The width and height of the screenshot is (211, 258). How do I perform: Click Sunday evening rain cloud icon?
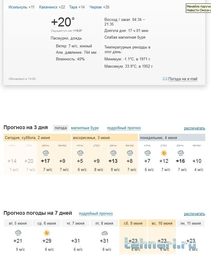coord(130,153)
